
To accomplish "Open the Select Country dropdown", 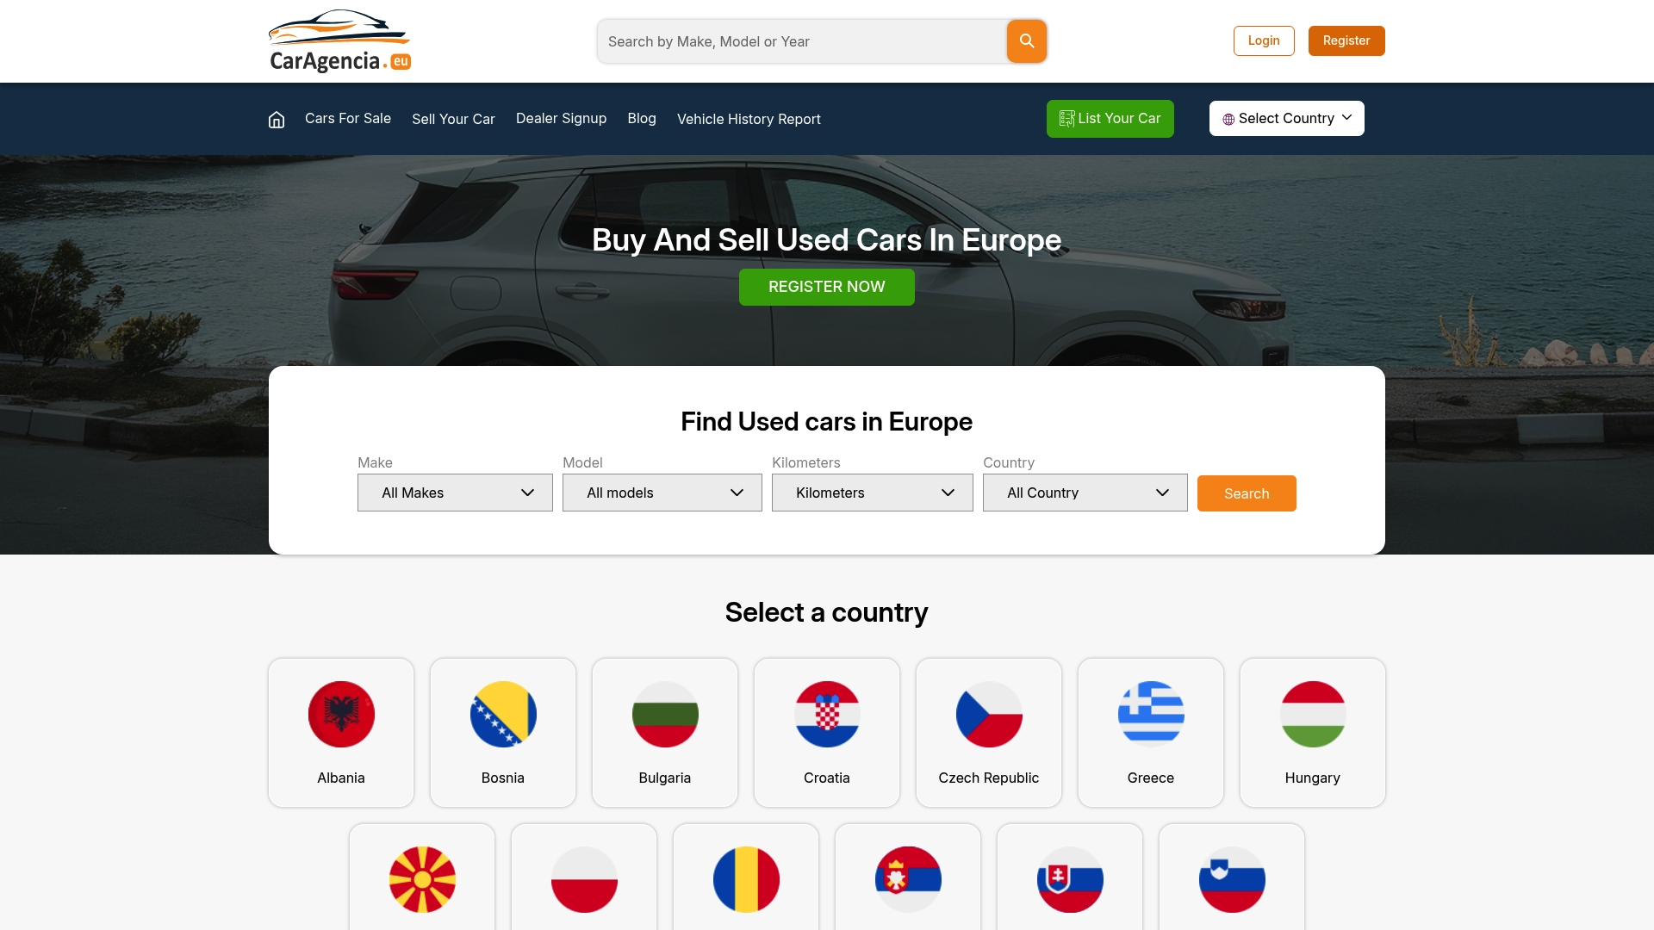I will coord(1286,119).
